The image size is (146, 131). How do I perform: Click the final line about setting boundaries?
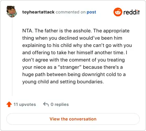(x=63, y=82)
